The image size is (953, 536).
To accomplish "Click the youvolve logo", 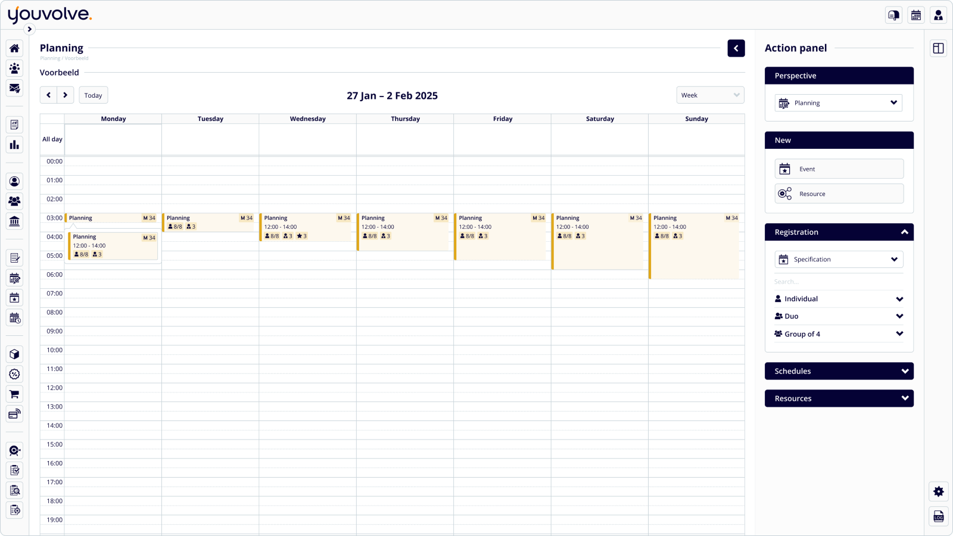I will [x=50, y=15].
